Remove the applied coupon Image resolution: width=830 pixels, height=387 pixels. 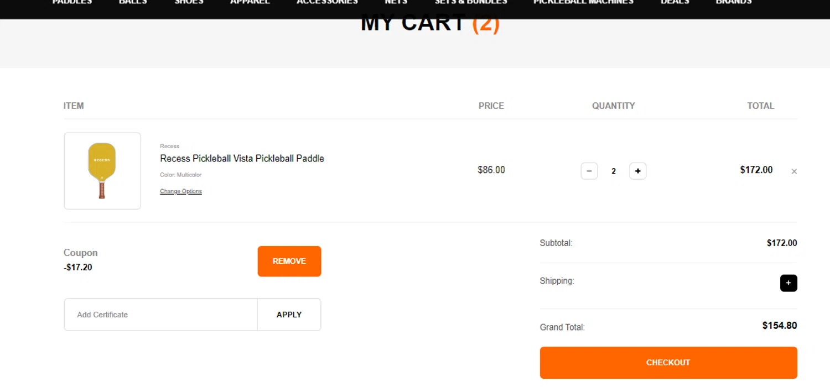289,261
